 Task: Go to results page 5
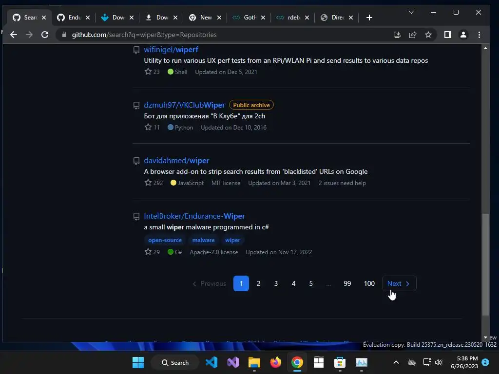[311, 283]
